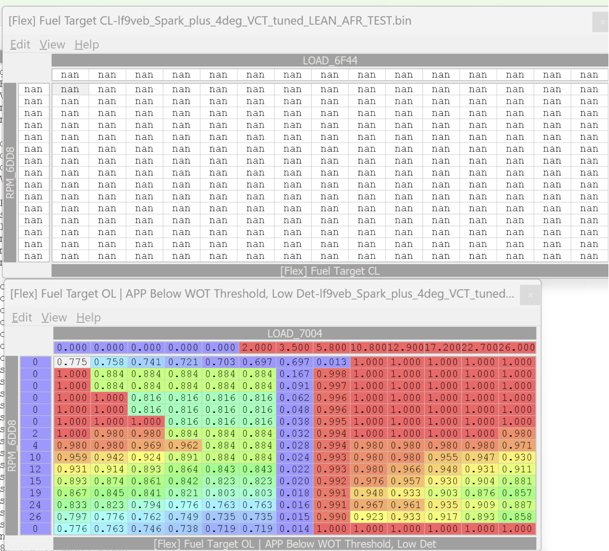Image resolution: width=609 pixels, height=551 pixels.
Task: Click the 5.800 load axis cell
Action: pos(332,347)
